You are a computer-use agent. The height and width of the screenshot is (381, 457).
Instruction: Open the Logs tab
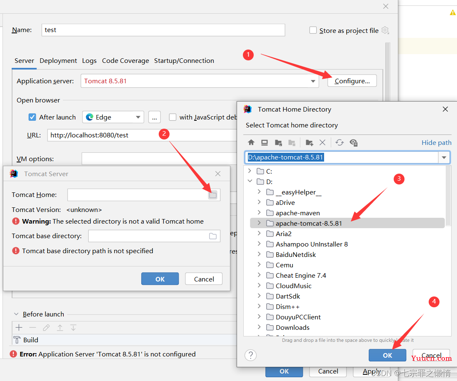89,61
